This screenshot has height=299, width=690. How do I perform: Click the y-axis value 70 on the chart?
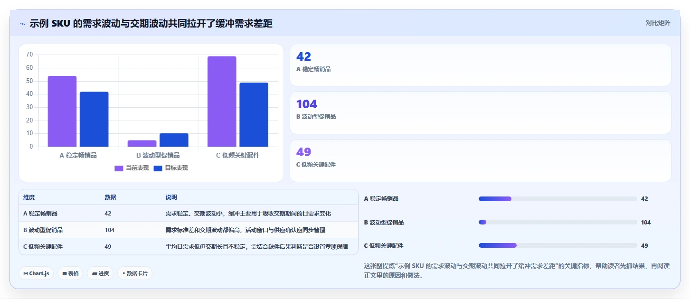(29, 55)
